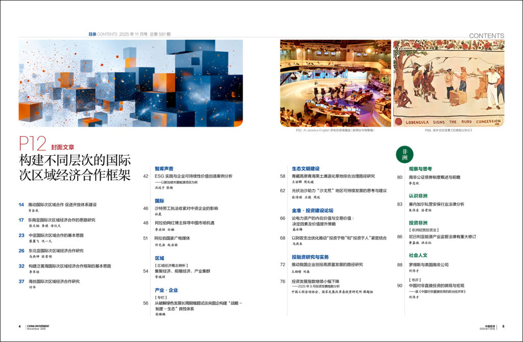Select the 智库声音 section heading

tap(164, 168)
